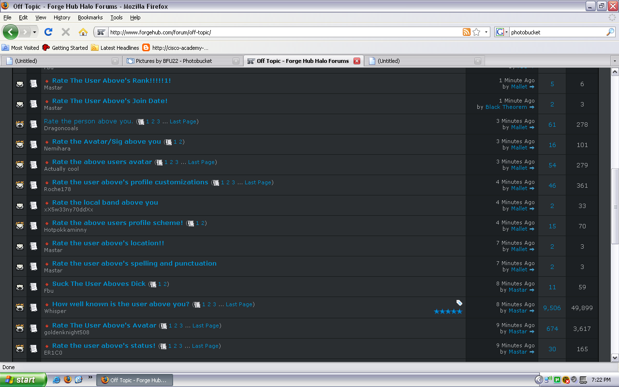This screenshot has width=619, height=387.
Task: Expand hidden system tray icons arrow
Action: [539, 380]
